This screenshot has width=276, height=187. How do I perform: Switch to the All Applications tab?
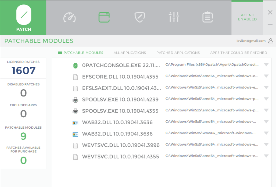[x=130, y=53]
